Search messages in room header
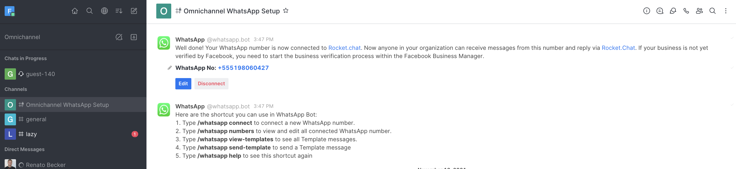736x169 pixels. pyautogui.click(x=713, y=11)
